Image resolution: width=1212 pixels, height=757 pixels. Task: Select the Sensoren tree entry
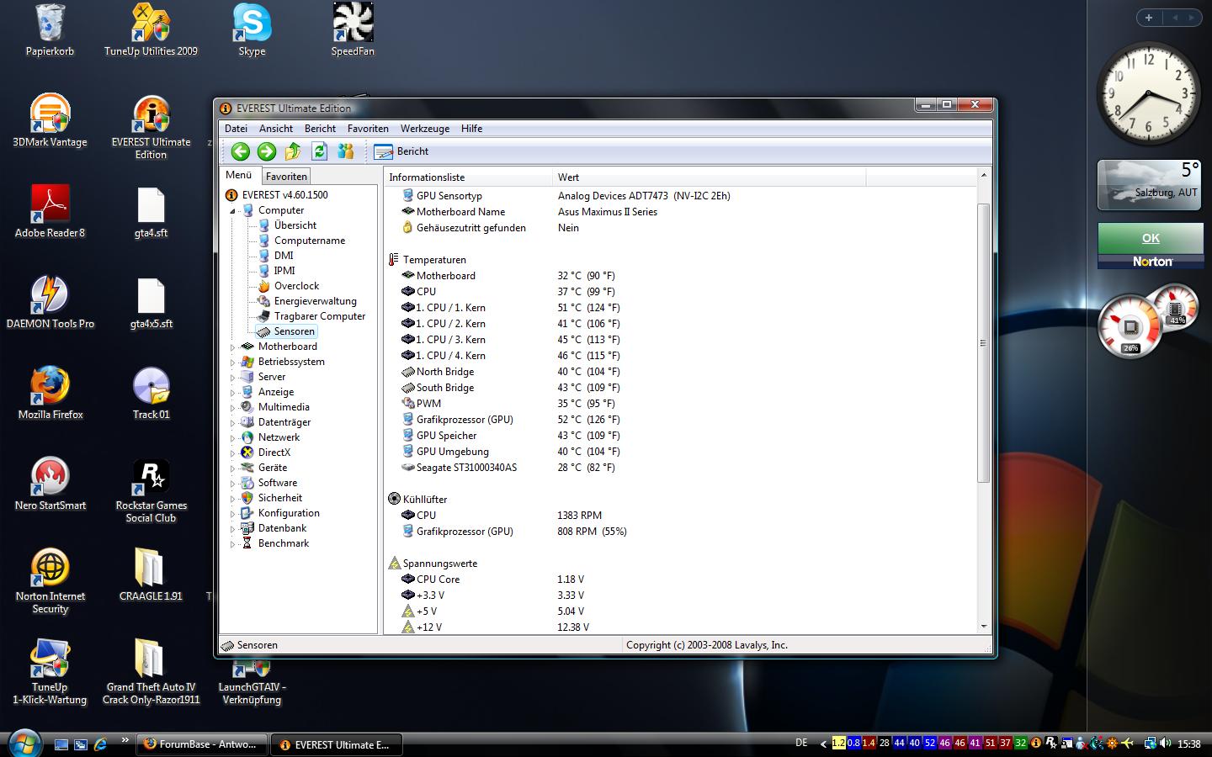click(x=295, y=331)
